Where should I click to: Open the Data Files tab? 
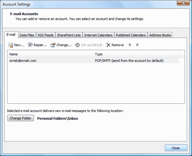click(x=27, y=35)
